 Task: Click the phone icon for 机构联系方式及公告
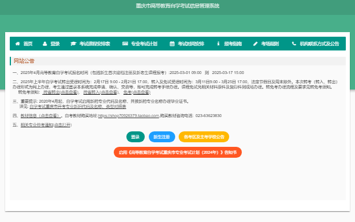point(294,44)
